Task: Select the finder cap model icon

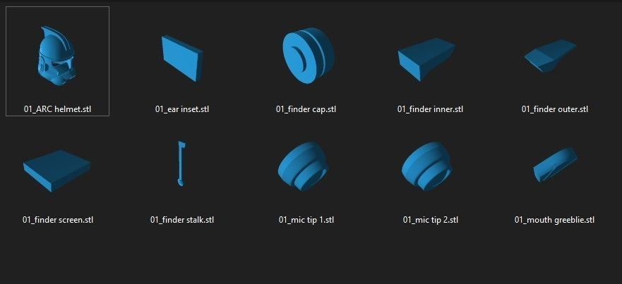Action: point(308,56)
